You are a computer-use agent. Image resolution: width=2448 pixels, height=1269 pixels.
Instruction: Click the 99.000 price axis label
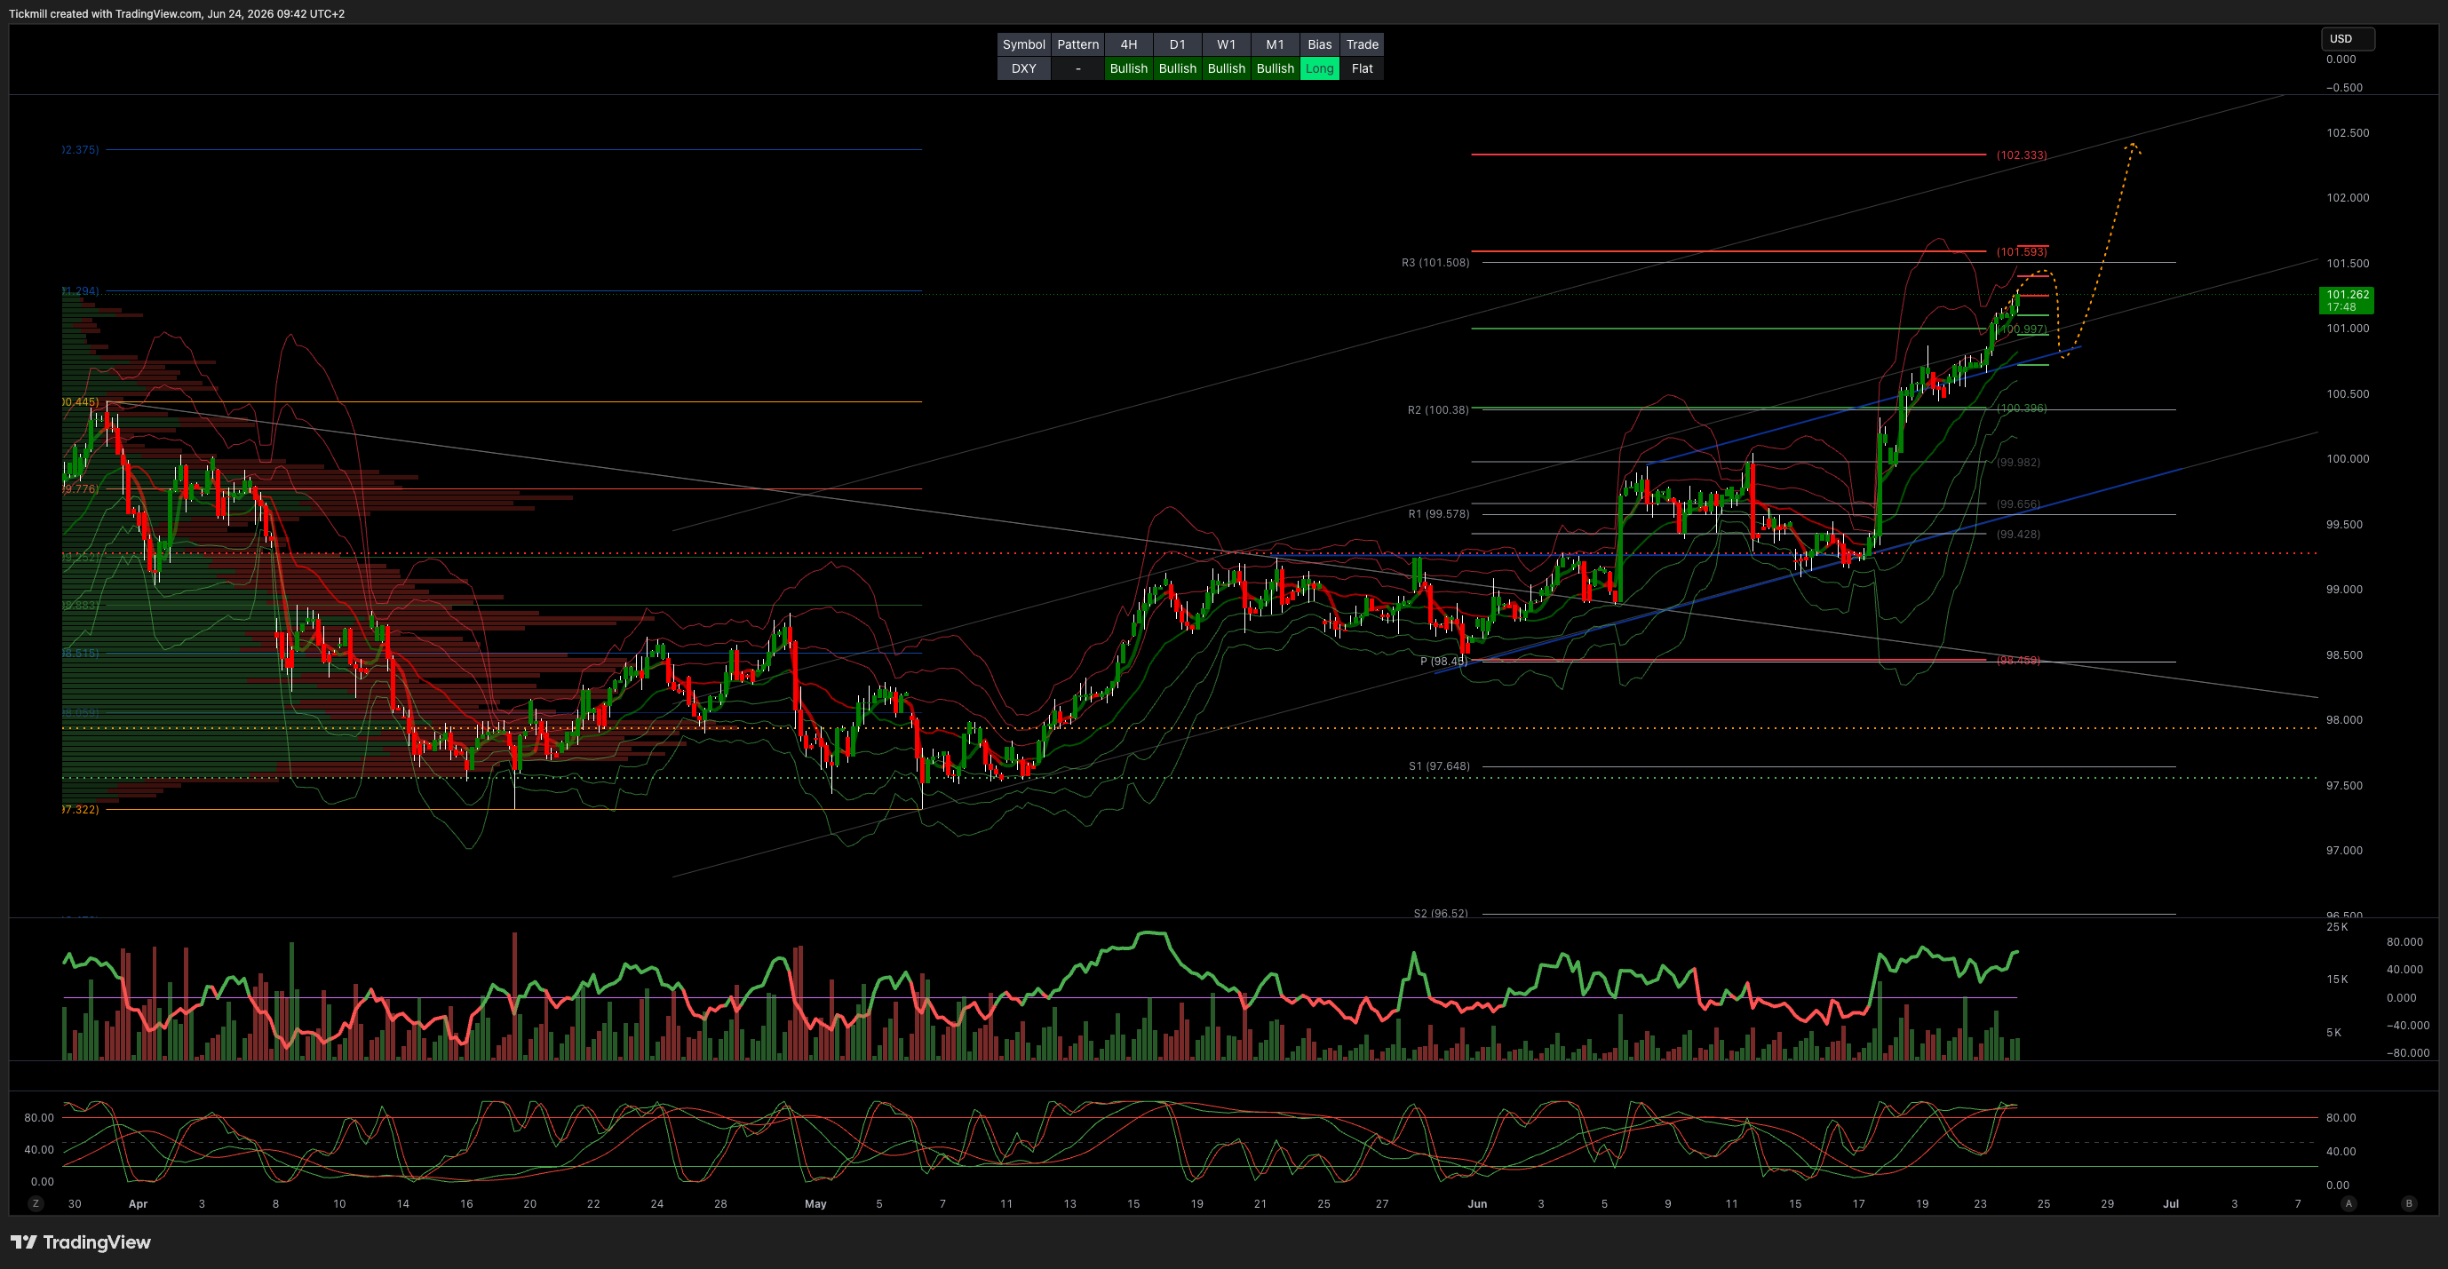(x=2344, y=589)
